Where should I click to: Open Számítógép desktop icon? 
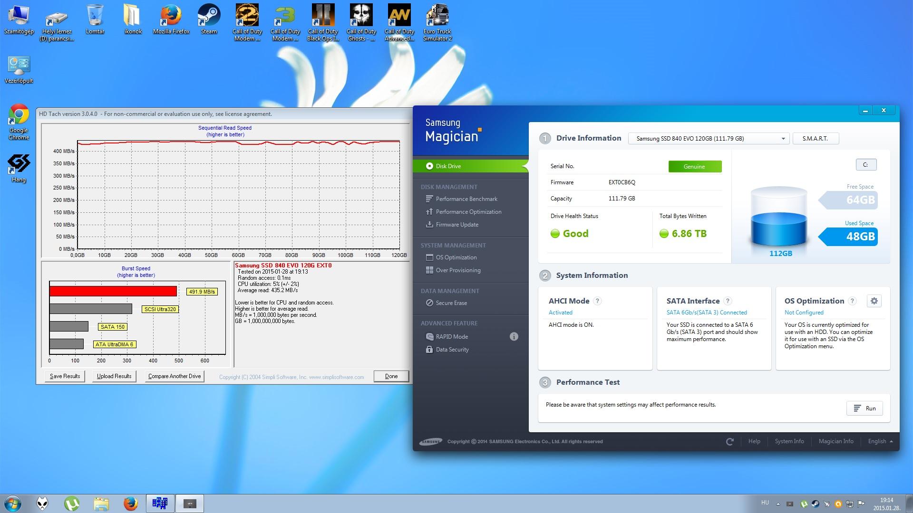coord(19,19)
